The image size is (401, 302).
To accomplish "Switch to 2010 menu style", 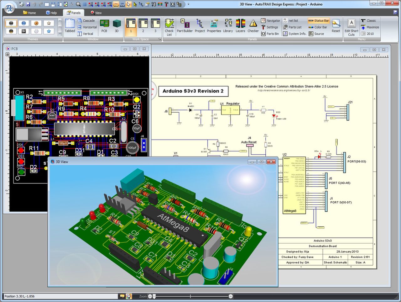I will click(x=367, y=34).
